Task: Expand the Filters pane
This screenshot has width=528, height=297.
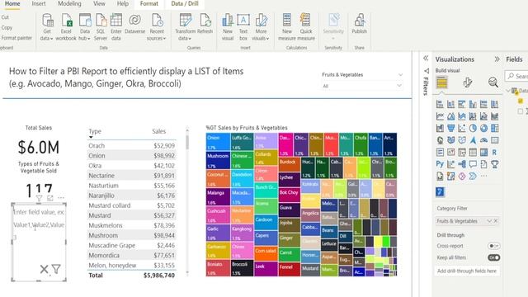Action: [x=426, y=59]
